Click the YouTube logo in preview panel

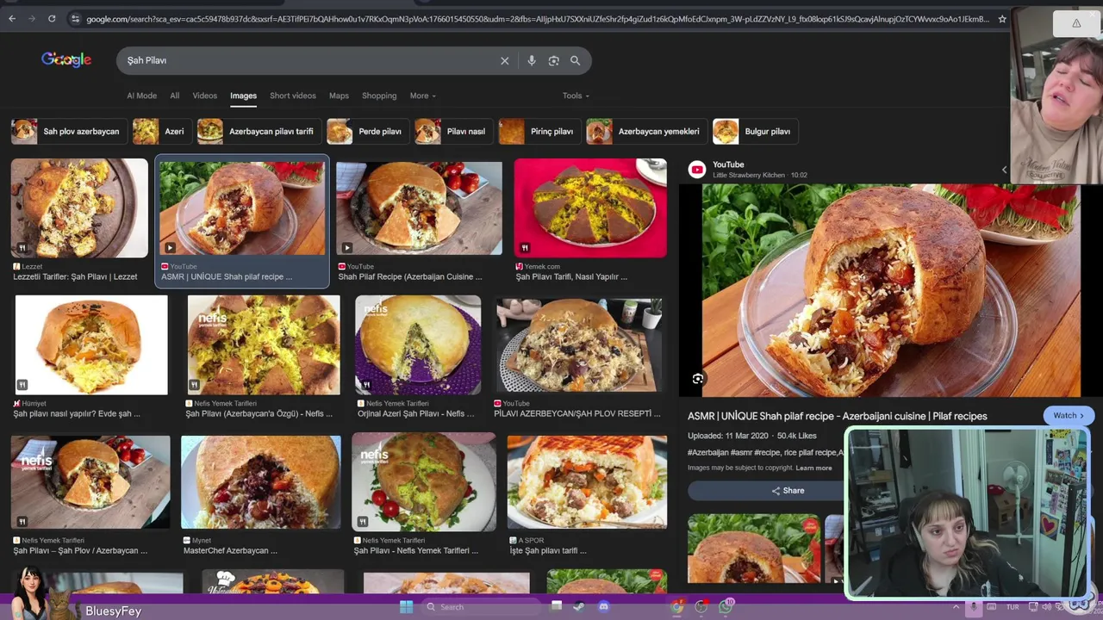[x=697, y=170]
